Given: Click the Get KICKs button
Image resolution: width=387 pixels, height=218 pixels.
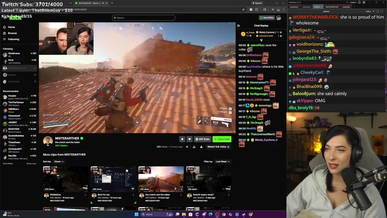Looking at the screenshot, I should (x=267, y=18).
